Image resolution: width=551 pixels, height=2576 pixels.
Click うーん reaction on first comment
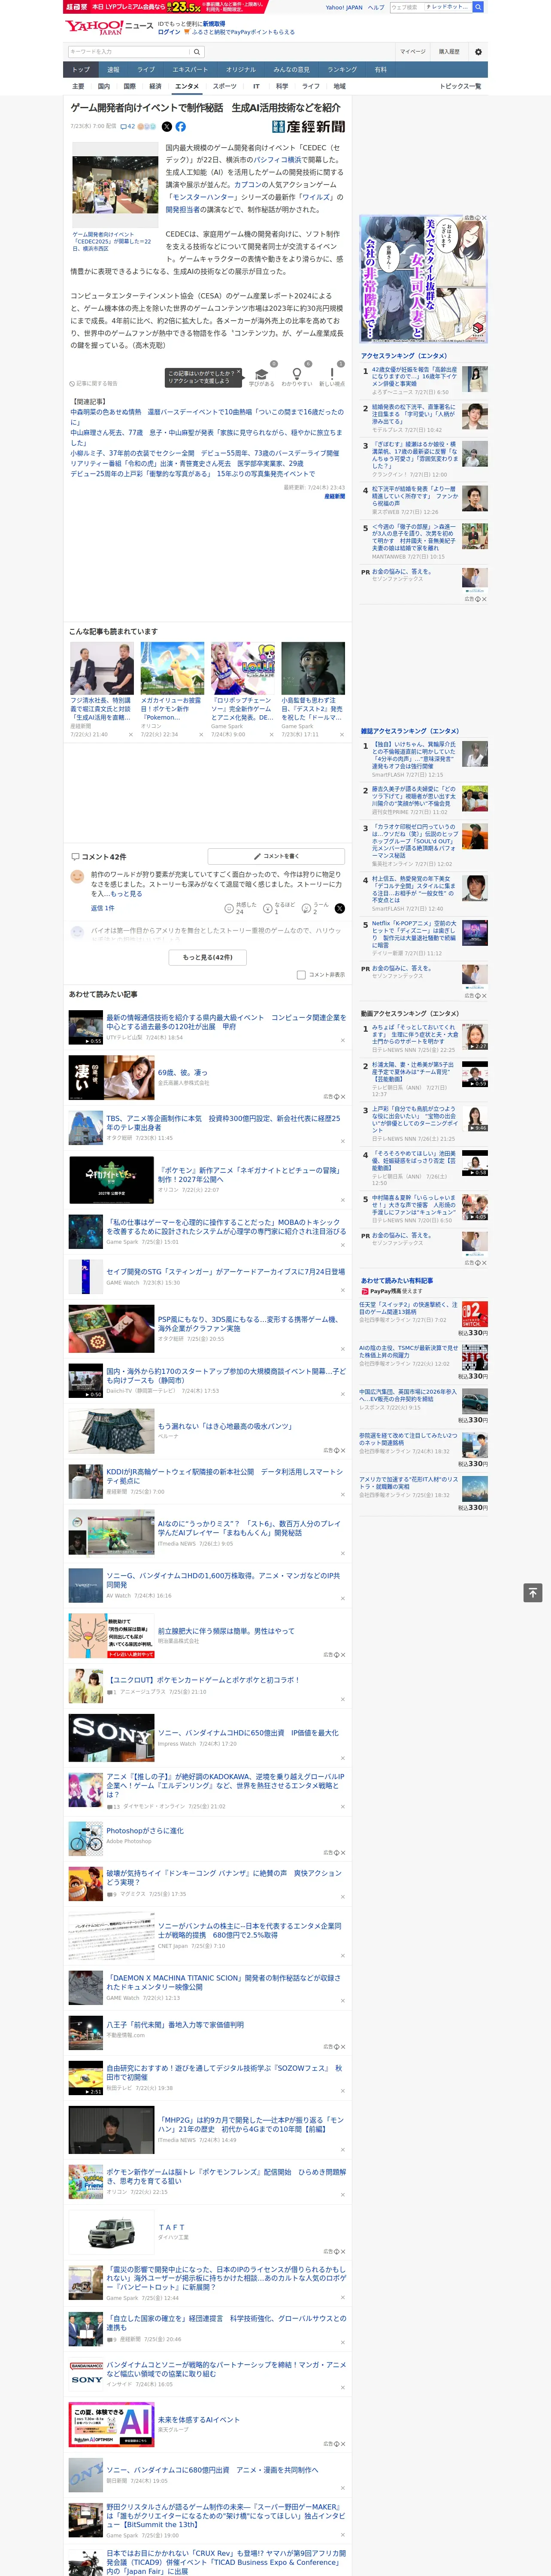pyautogui.click(x=315, y=908)
